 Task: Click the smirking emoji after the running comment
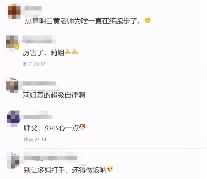[147, 20]
